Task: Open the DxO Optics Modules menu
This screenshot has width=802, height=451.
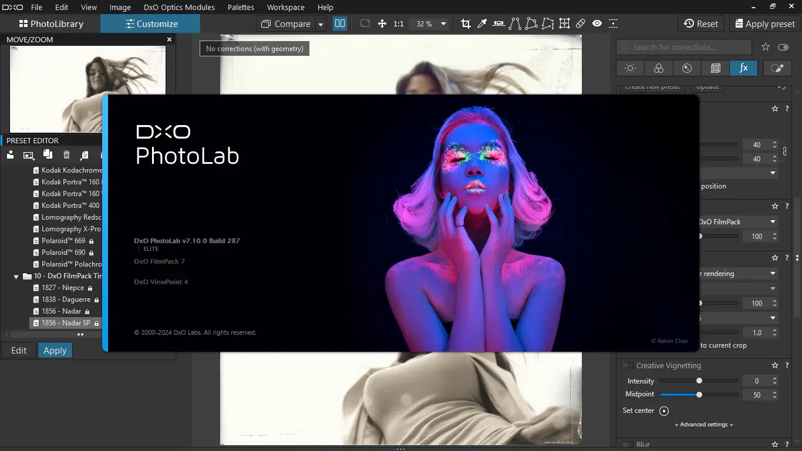Action: [x=179, y=8]
